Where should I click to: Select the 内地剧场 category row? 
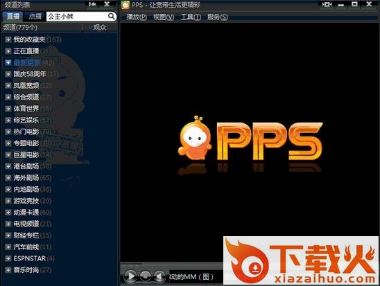click(28, 189)
